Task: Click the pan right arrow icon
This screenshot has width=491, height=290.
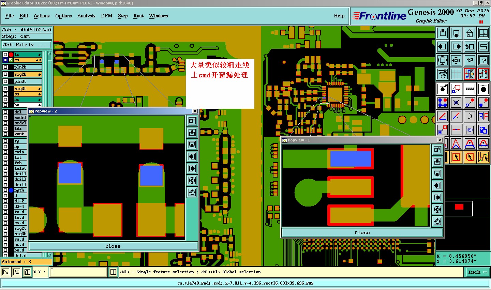Action: coord(456,47)
